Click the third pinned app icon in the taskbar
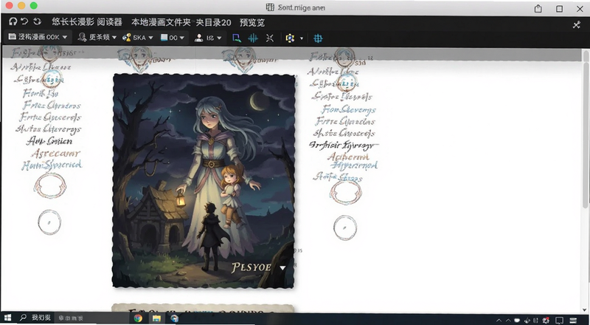The height and width of the screenshot is (325, 590). click(x=175, y=318)
